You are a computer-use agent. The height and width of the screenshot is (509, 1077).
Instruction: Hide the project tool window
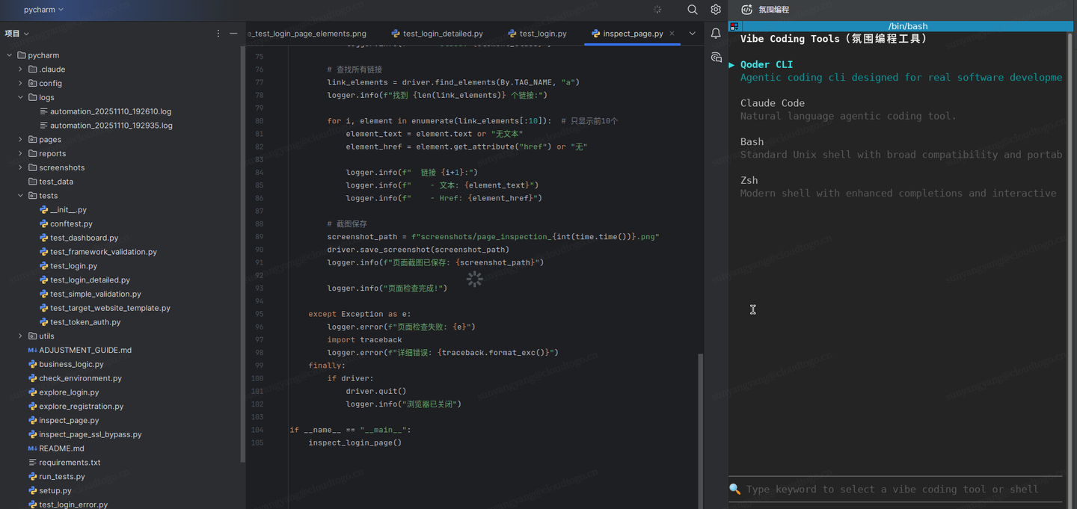233,34
